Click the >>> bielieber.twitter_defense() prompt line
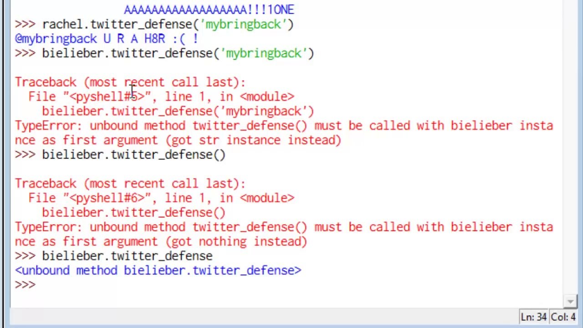The height and width of the screenshot is (328, 583). coord(133,155)
